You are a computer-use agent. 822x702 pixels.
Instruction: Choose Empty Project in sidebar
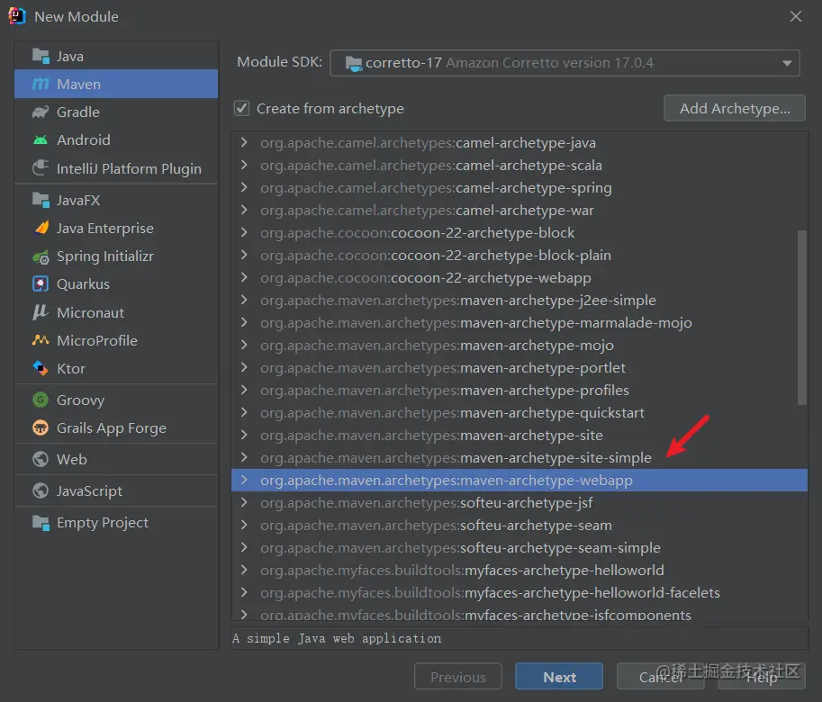click(102, 523)
